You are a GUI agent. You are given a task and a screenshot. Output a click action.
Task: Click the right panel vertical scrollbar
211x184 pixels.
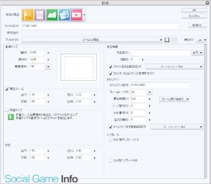(206, 111)
